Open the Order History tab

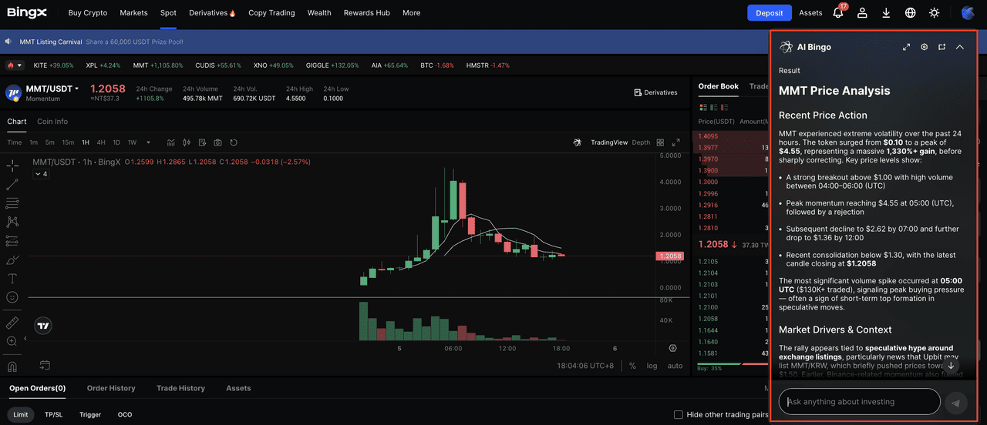[x=111, y=388]
